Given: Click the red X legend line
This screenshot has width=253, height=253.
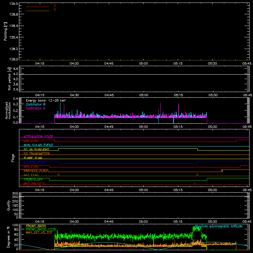Looking at the screenshot, I should point(38,7).
